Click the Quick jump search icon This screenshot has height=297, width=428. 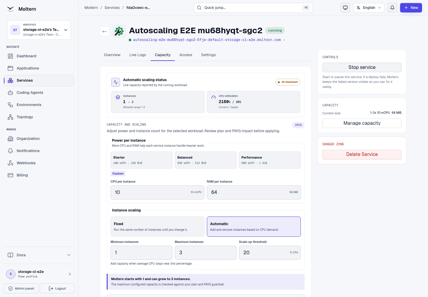pyautogui.click(x=199, y=8)
